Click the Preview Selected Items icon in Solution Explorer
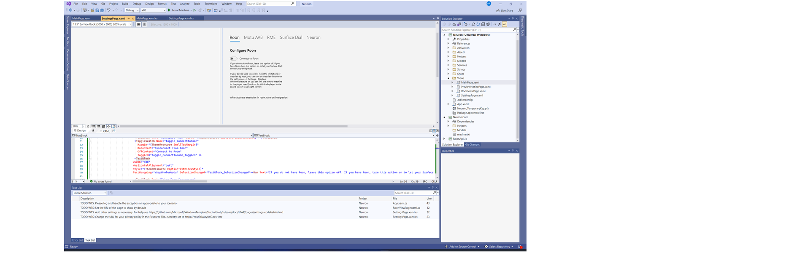Image resolution: width=810 pixels, height=260 pixels. (x=504, y=24)
